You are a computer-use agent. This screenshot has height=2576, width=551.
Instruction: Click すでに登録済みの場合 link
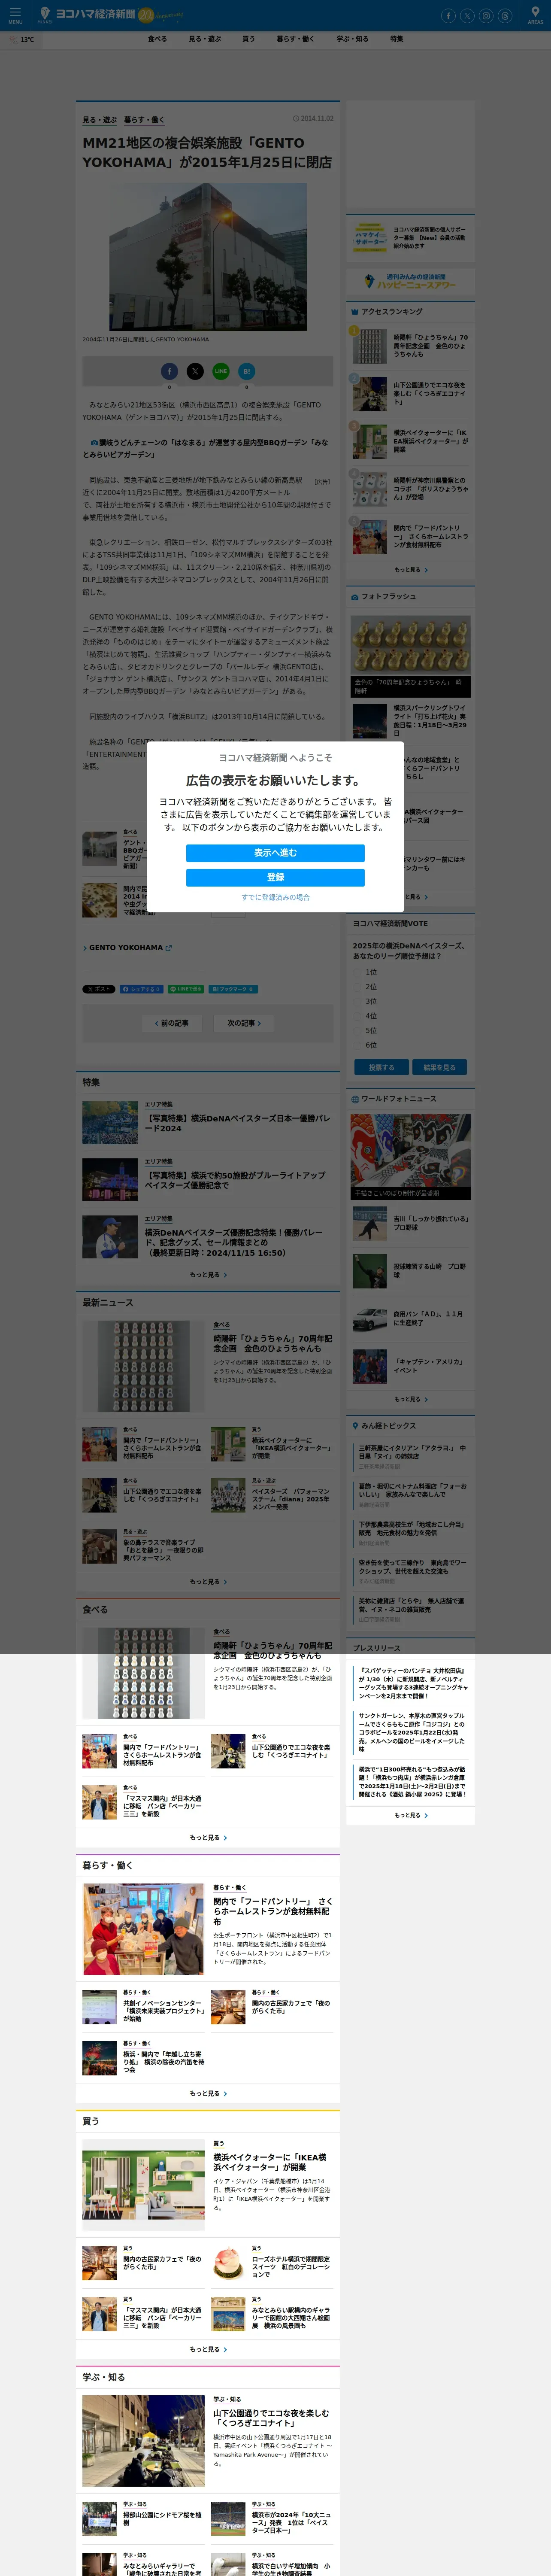click(275, 897)
